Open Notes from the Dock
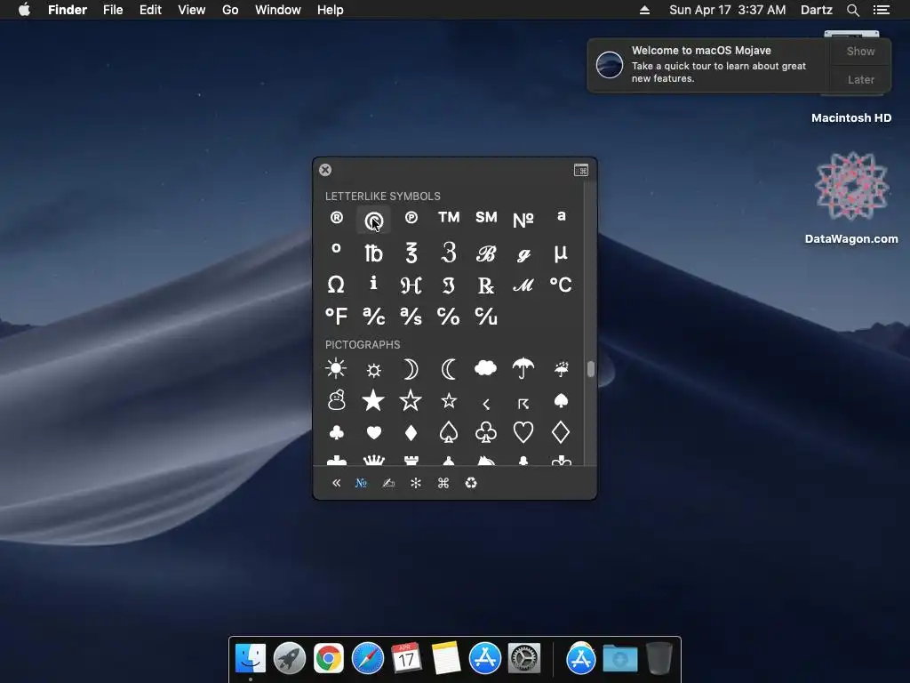The width and height of the screenshot is (910, 683). [x=446, y=659]
